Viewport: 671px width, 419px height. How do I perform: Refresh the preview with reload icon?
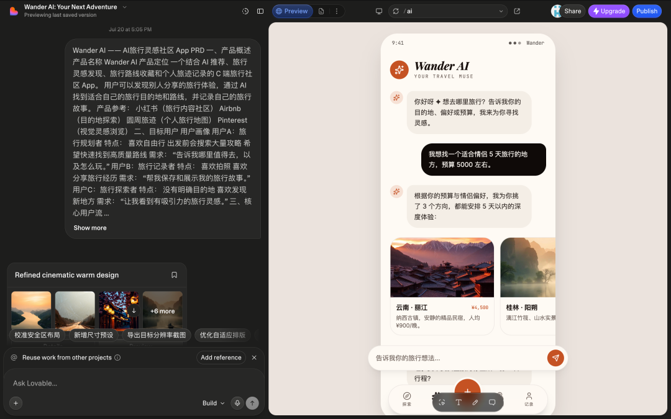[396, 11]
